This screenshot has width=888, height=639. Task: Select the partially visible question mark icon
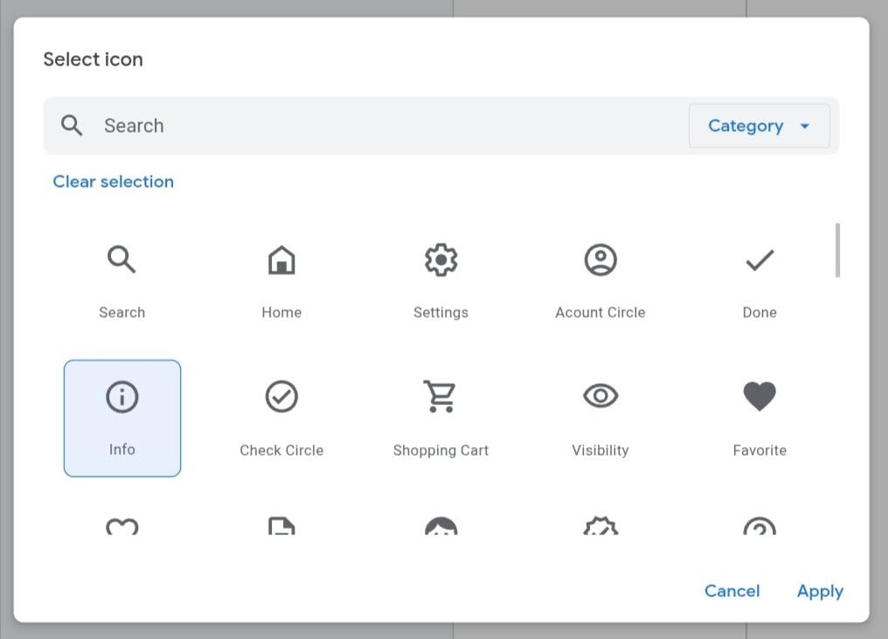760,526
